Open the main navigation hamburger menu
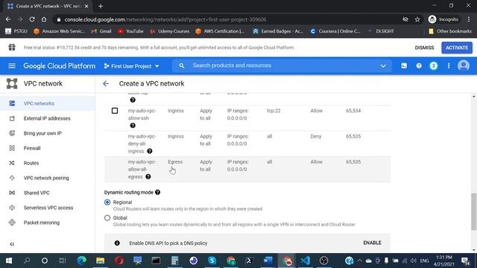Viewport: 477px width, 268px height. point(12,66)
